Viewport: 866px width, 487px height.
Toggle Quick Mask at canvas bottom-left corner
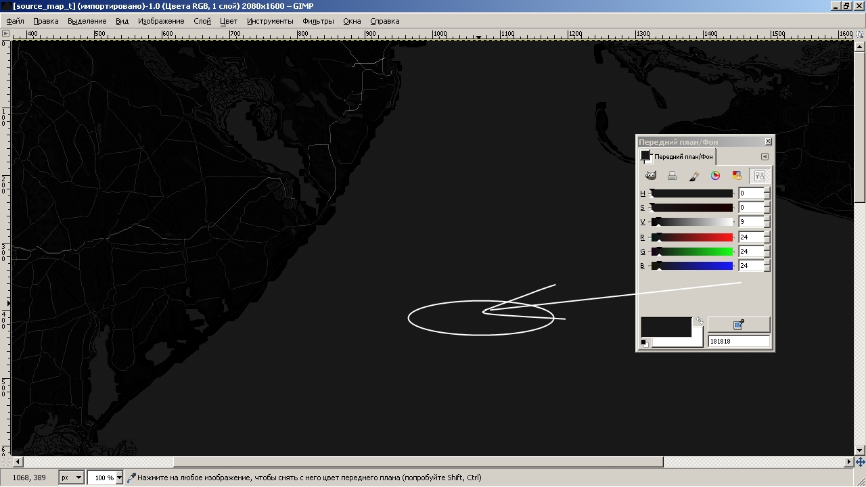point(5,462)
